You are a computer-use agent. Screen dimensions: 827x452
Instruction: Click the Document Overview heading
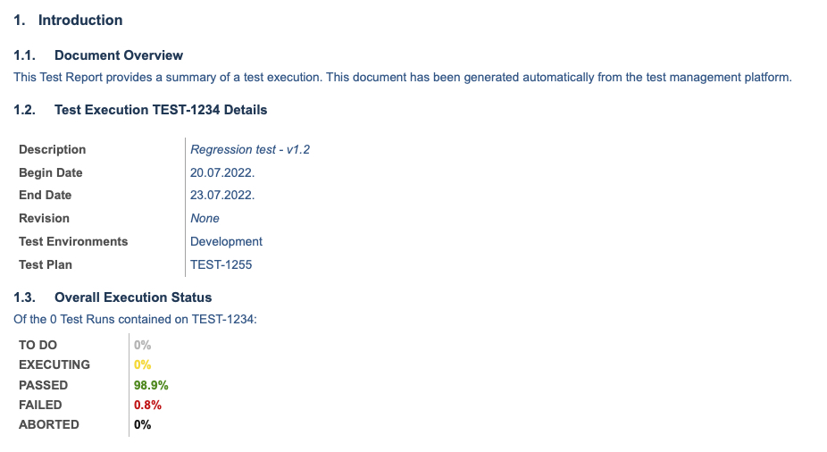98,55
